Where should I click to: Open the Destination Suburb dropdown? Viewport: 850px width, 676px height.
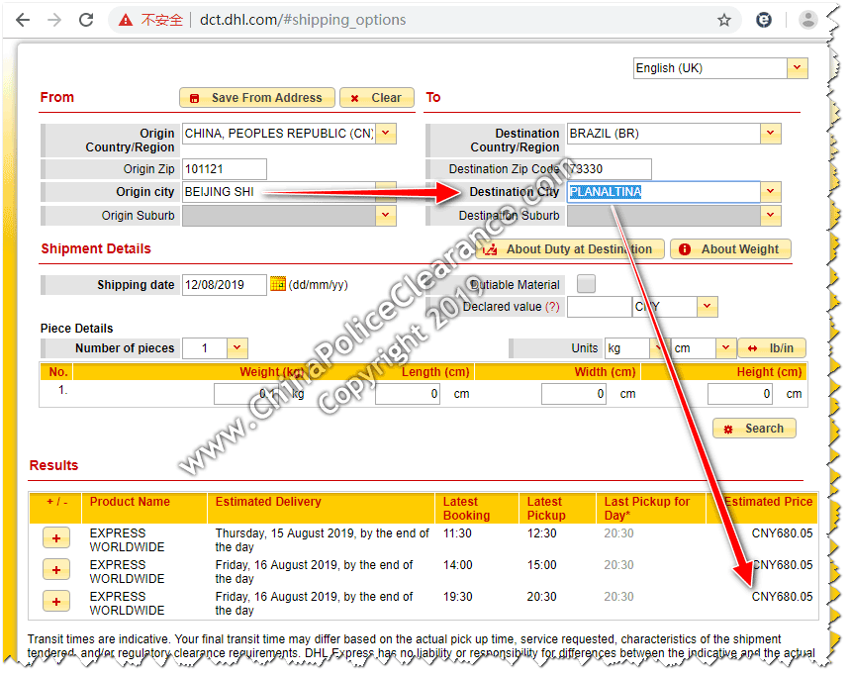pos(770,216)
